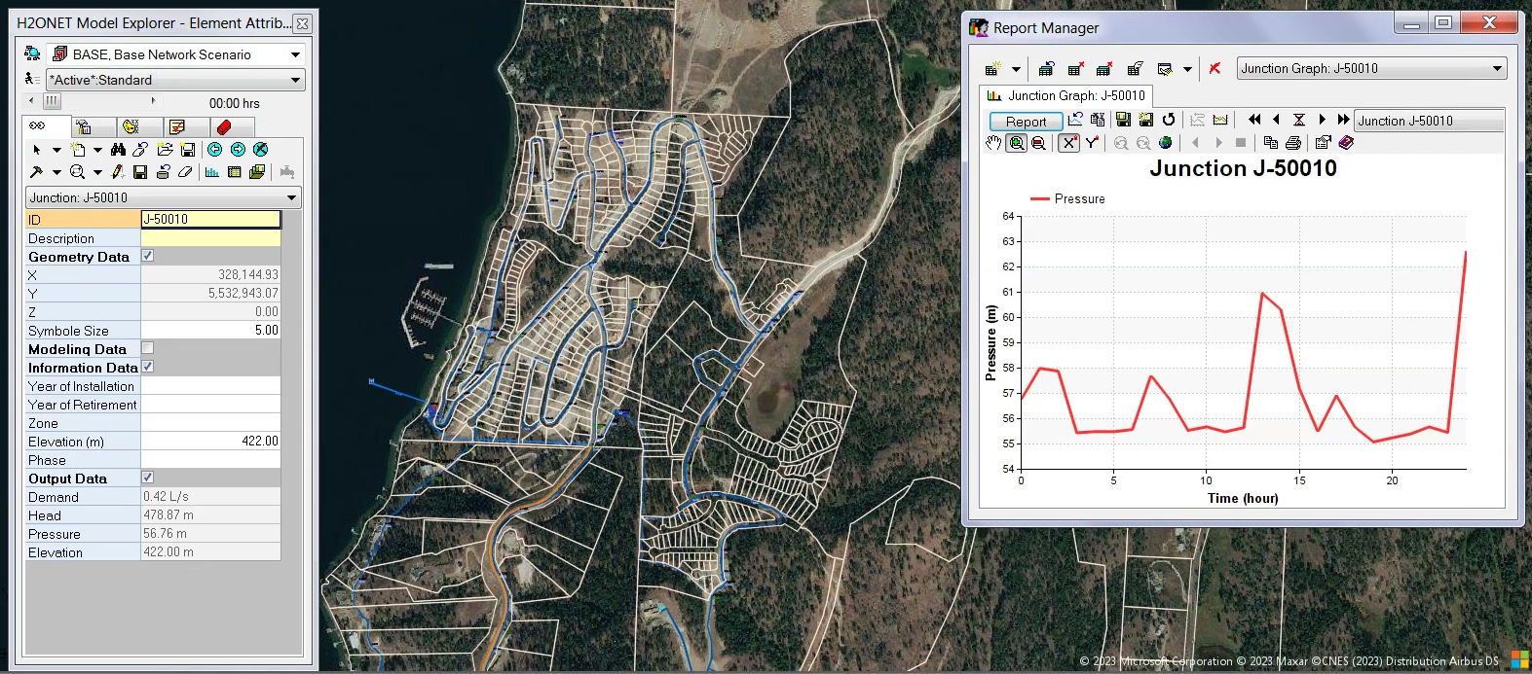The height and width of the screenshot is (674, 1532).
Task: Click the eraser icon in Model Explorer
Action: point(185,172)
